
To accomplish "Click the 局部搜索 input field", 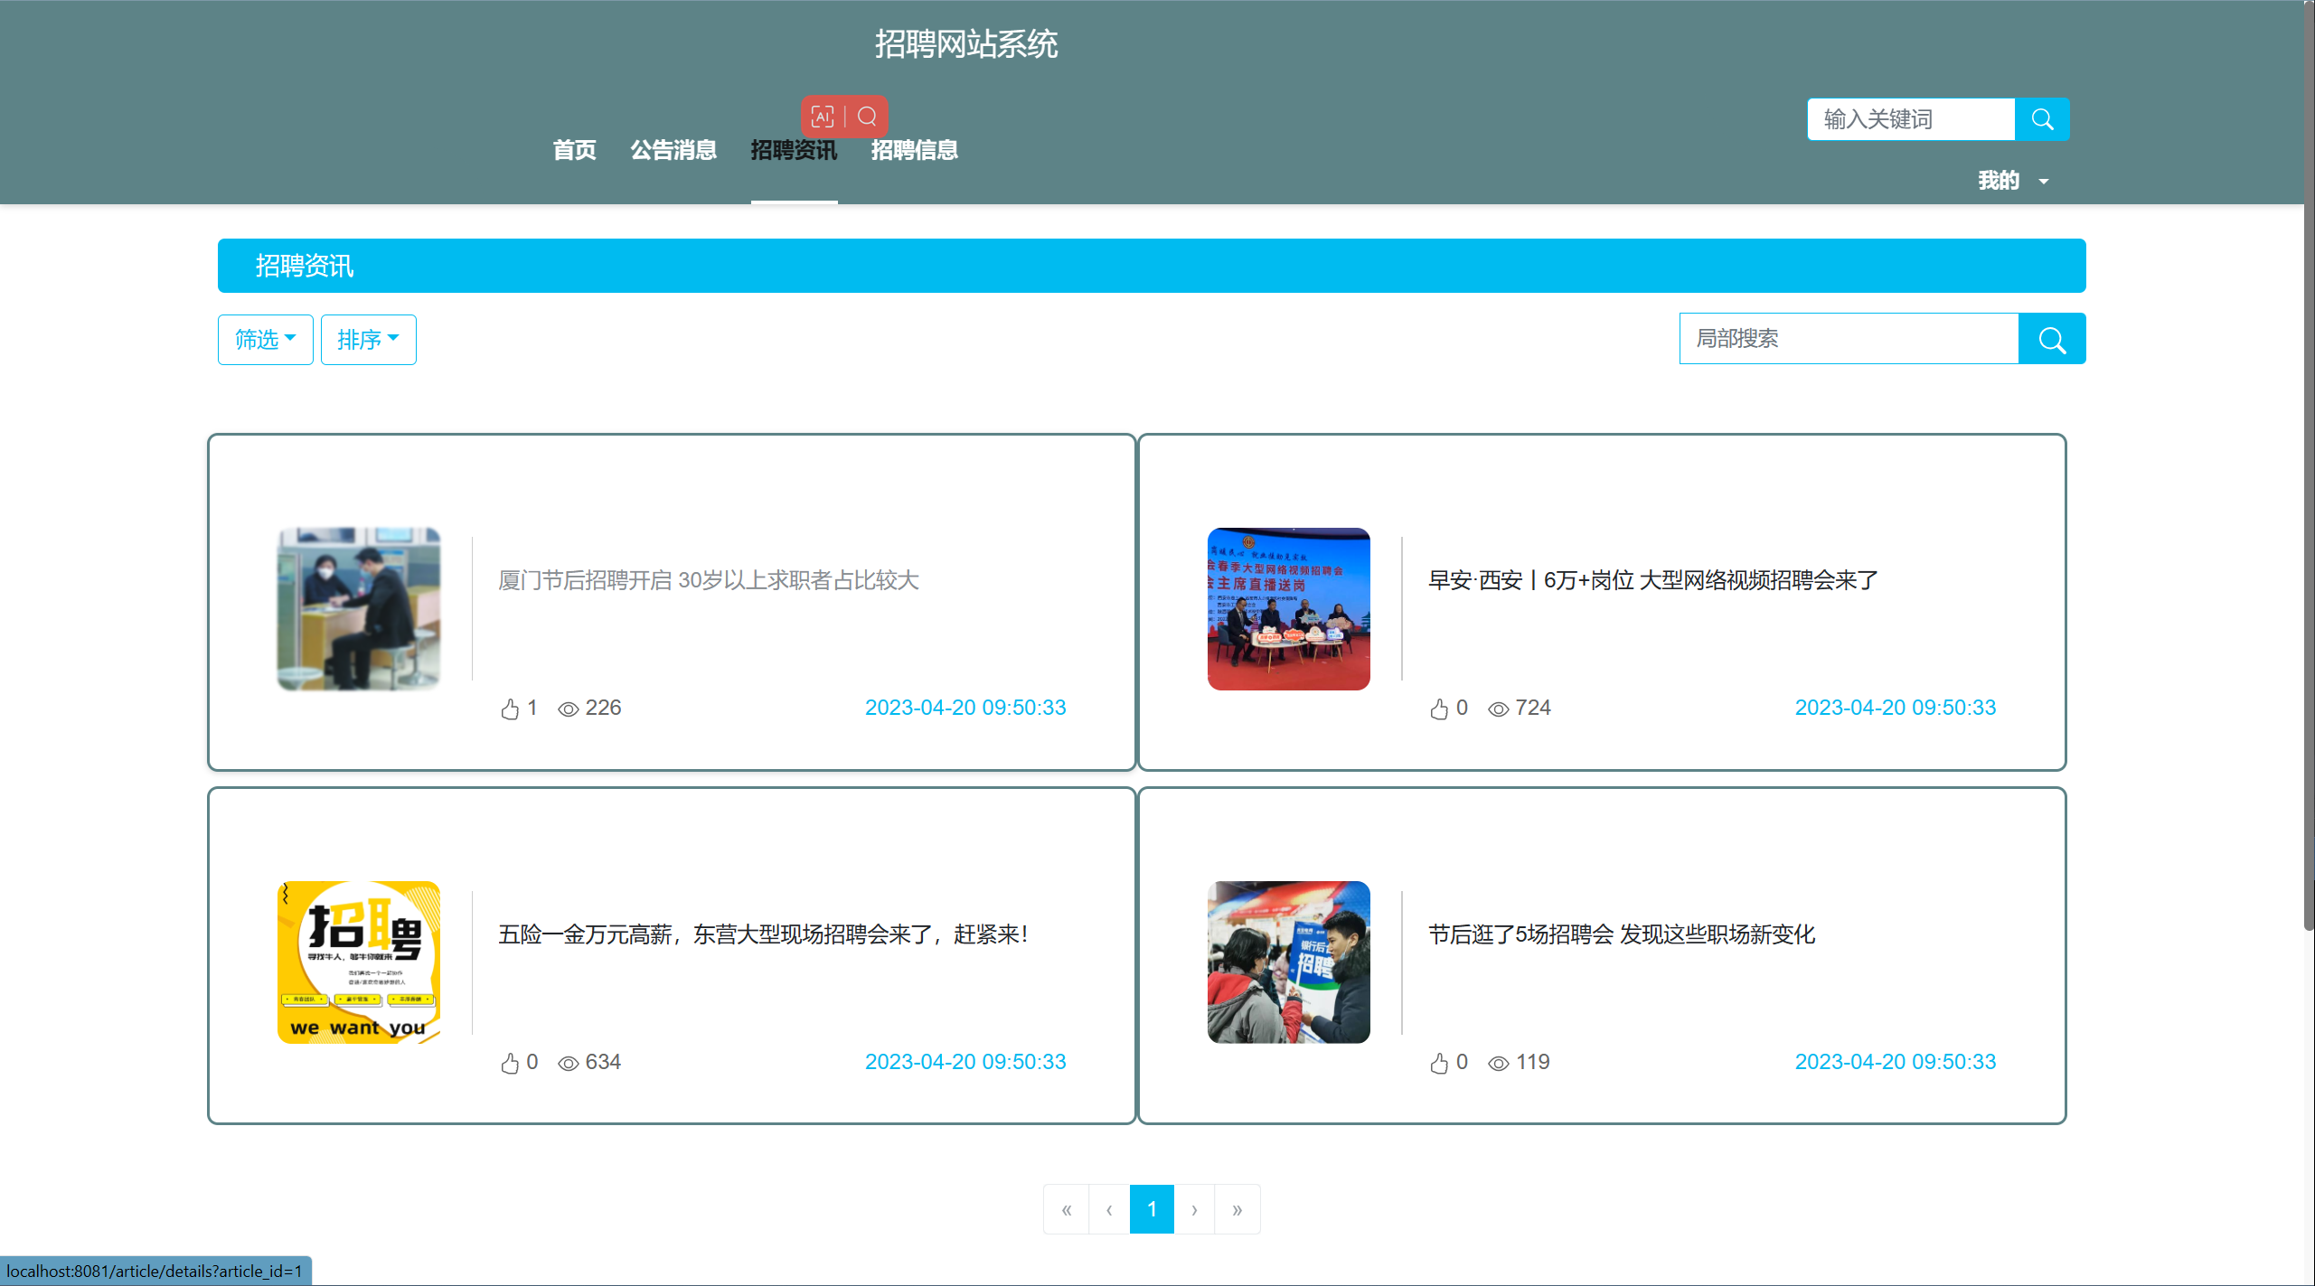I will pos(1848,339).
